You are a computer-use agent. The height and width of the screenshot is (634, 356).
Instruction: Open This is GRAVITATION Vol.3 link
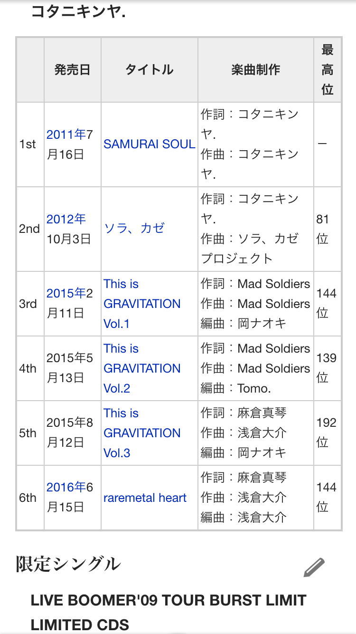142,433
